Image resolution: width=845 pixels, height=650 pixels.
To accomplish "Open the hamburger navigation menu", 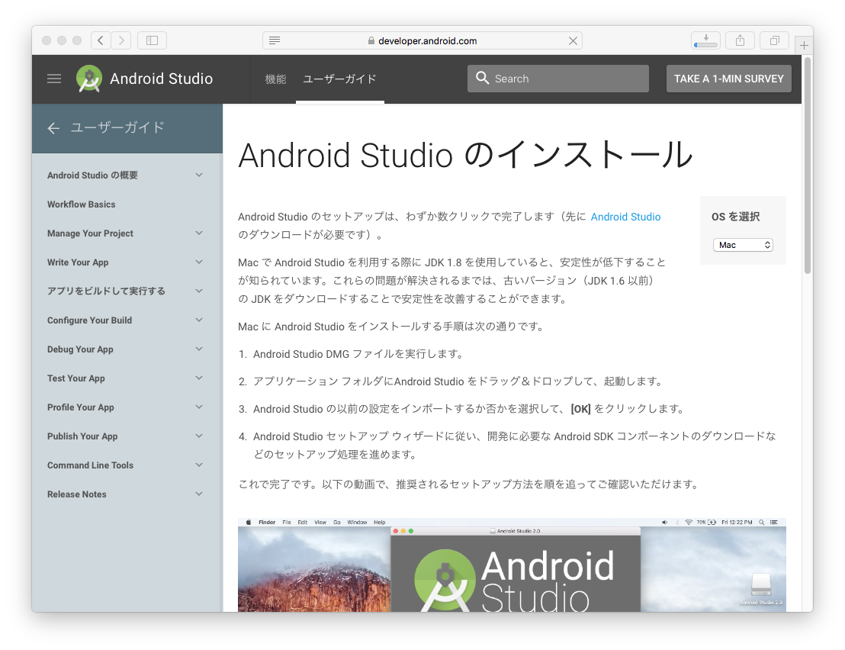I will 54,79.
